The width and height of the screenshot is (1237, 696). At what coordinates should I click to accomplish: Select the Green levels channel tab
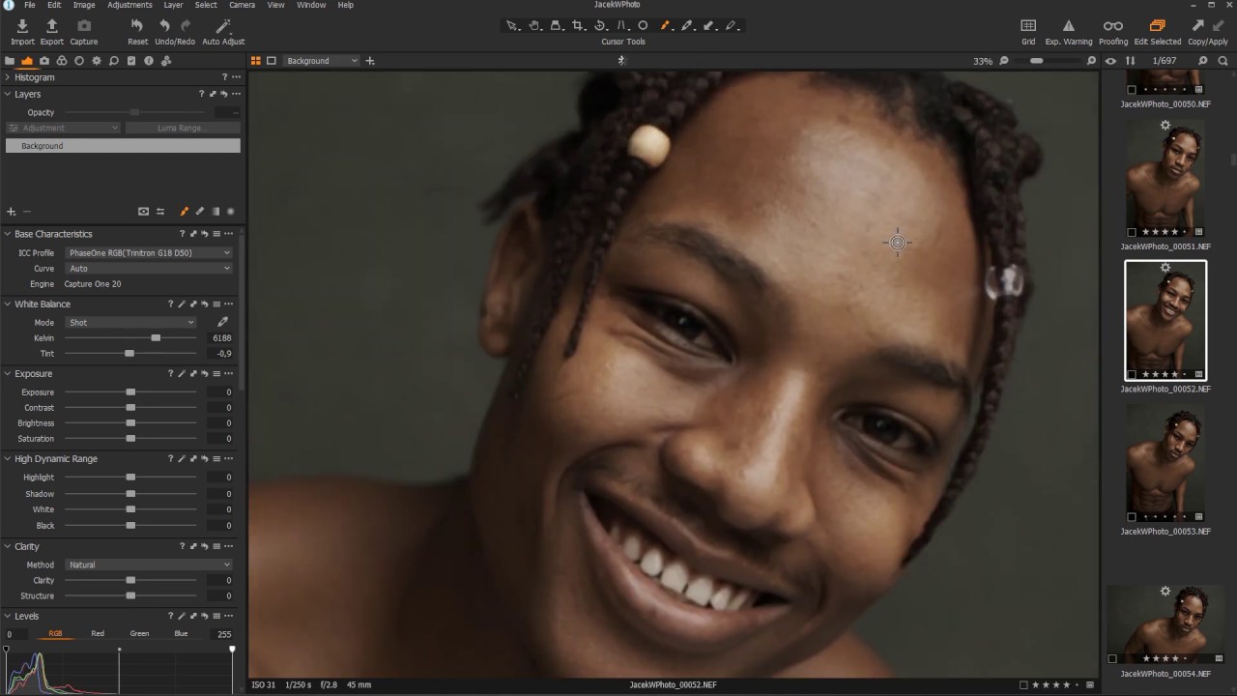[x=139, y=634]
